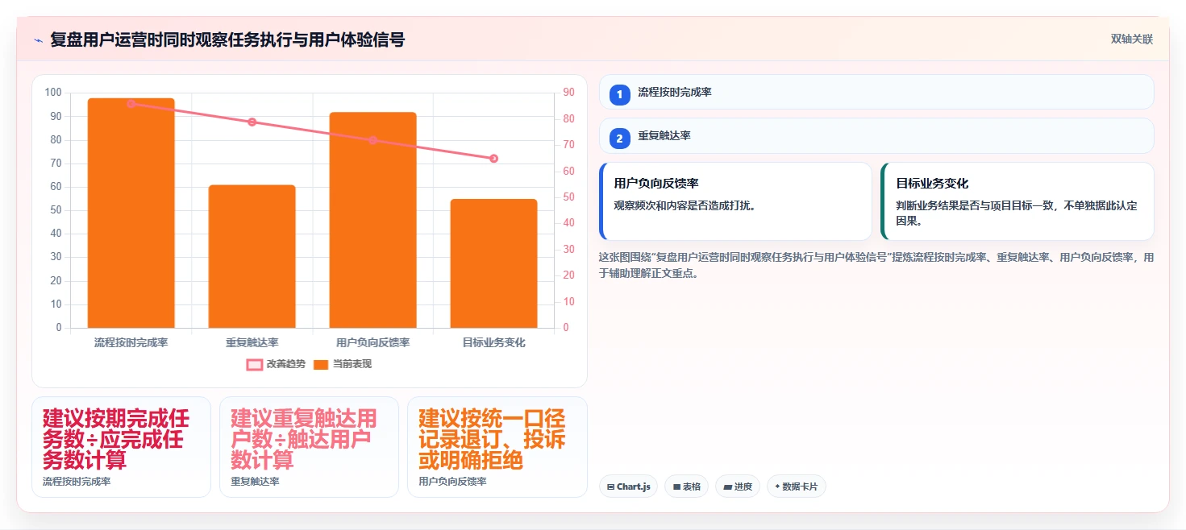1186x530 pixels.
Task: Click left axis value 100
Action: point(53,93)
